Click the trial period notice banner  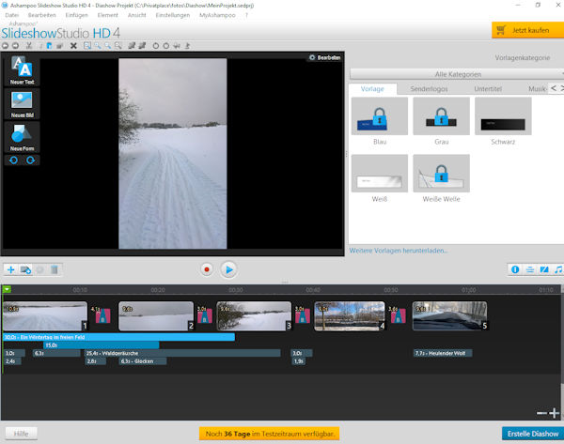270,434
